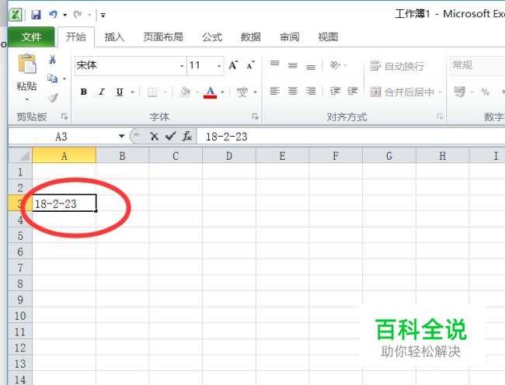Expand the Undo history dropdown arrow
The image size is (505, 385).
pos(64,15)
